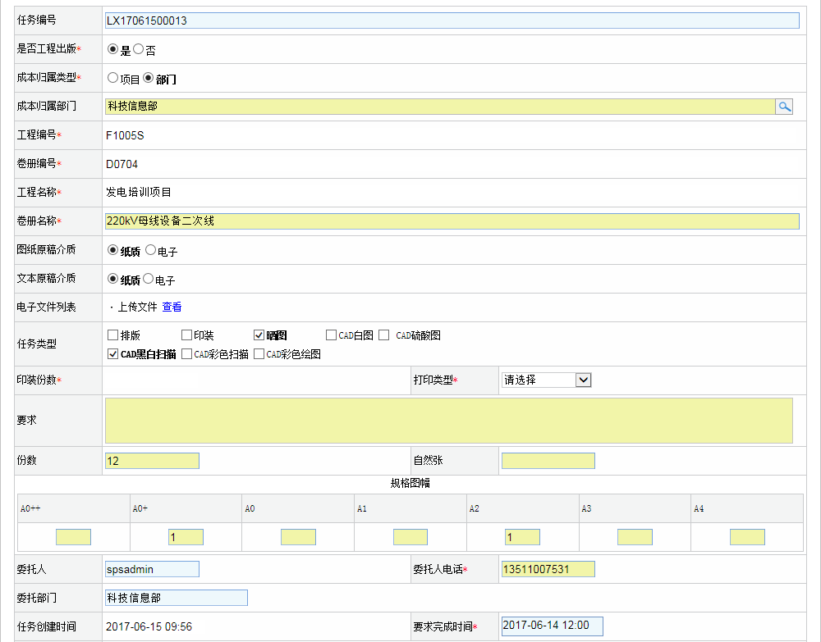Viewport: 821px width, 642px height.
Task: Enable the 排版 task type checkbox
Action: pyautogui.click(x=113, y=335)
